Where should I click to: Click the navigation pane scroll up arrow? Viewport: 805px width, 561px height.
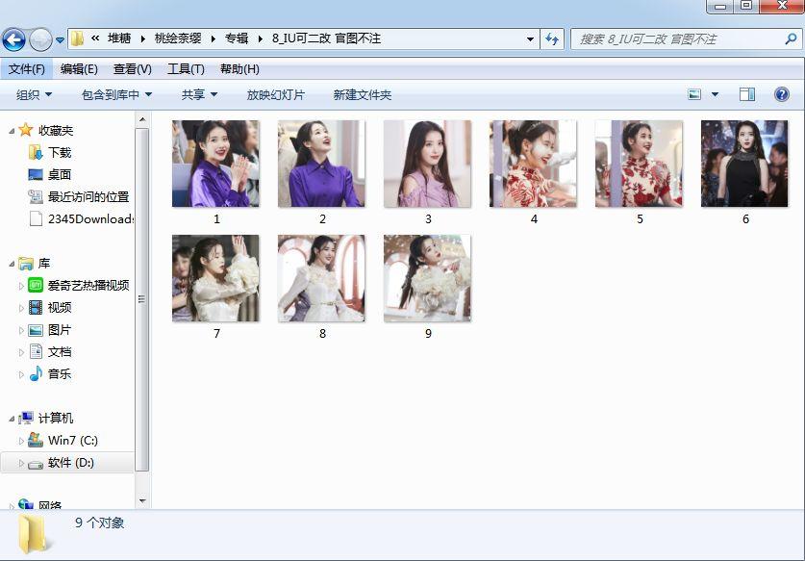click(142, 119)
